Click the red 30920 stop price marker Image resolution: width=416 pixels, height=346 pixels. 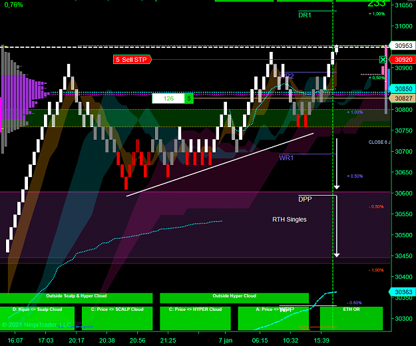point(403,60)
